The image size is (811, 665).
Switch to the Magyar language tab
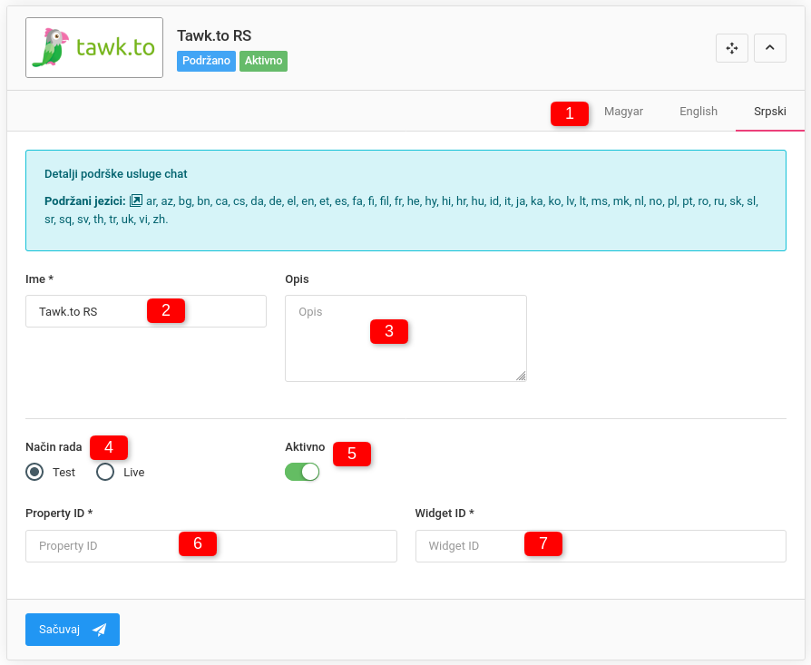tap(623, 112)
